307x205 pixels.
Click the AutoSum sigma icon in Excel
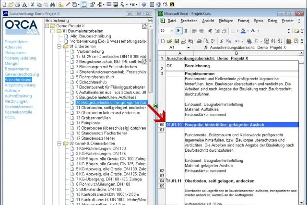[x=256, y=41]
